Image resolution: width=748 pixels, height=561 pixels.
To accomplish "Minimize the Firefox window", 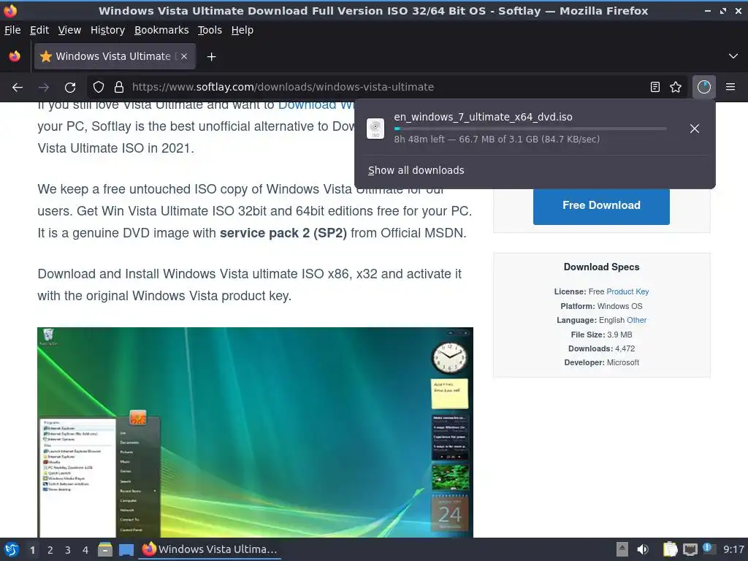I will click(x=707, y=10).
